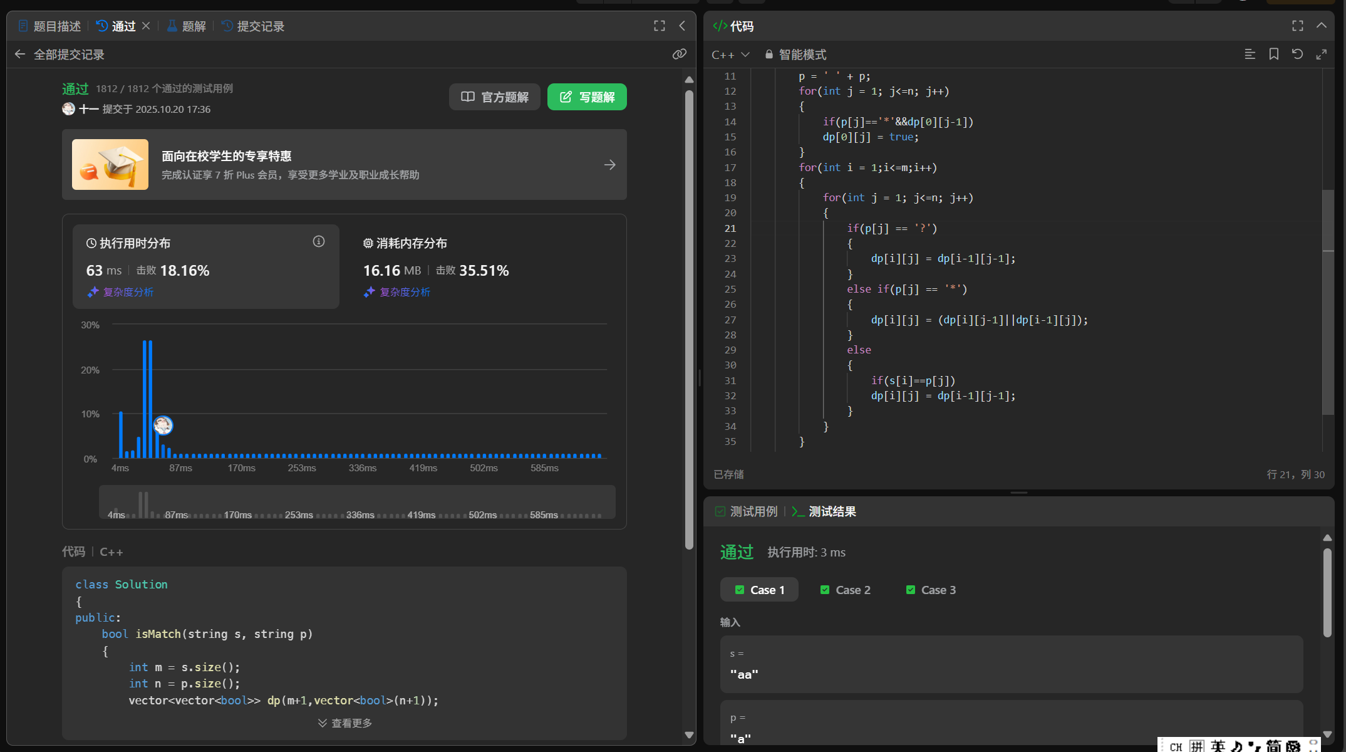Reset the code with the undo arrow icon

click(1297, 55)
